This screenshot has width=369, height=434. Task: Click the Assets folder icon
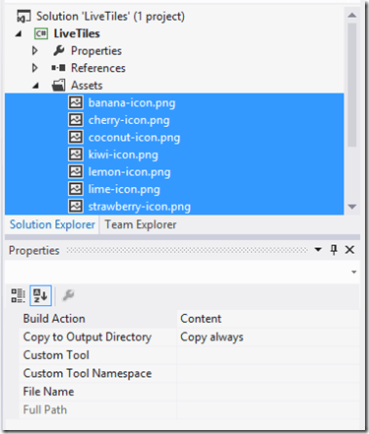pos(59,86)
